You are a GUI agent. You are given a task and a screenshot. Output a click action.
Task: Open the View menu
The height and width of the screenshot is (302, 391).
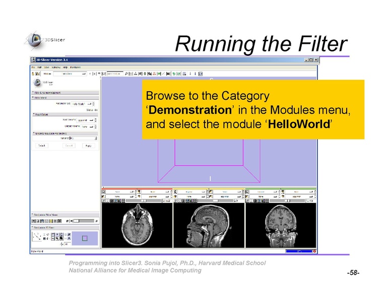47,67
